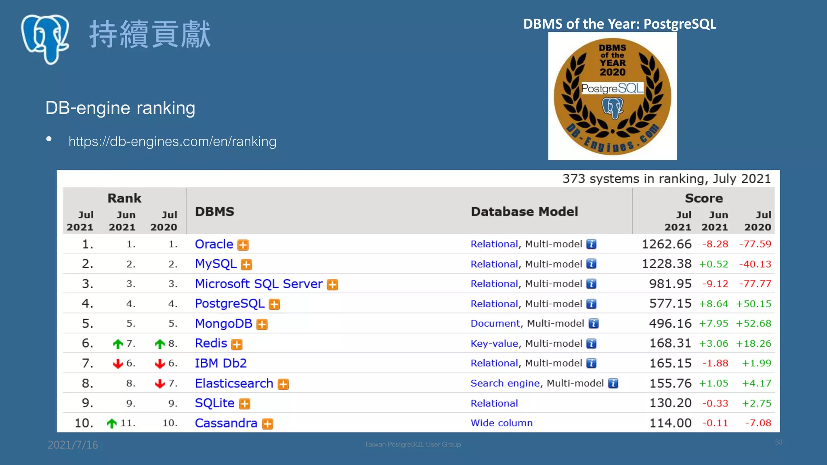
Task: Click the red down arrow beside IBM Db2 Jun 2021 rank
Action: [118, 364]
